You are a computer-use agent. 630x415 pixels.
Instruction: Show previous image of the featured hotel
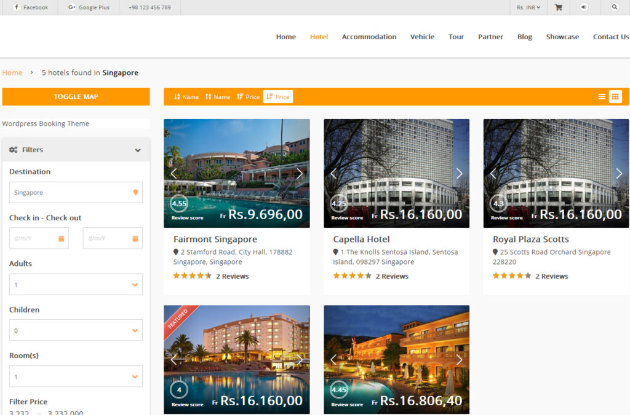tap(173, 360)
